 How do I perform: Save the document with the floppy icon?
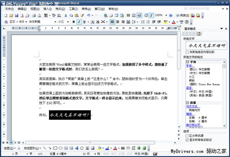[16, 15]
